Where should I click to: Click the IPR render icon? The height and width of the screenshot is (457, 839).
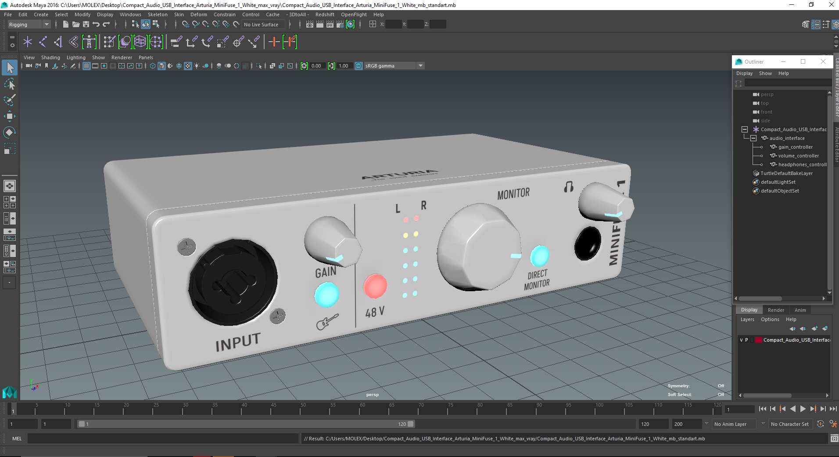coord(330,25)
